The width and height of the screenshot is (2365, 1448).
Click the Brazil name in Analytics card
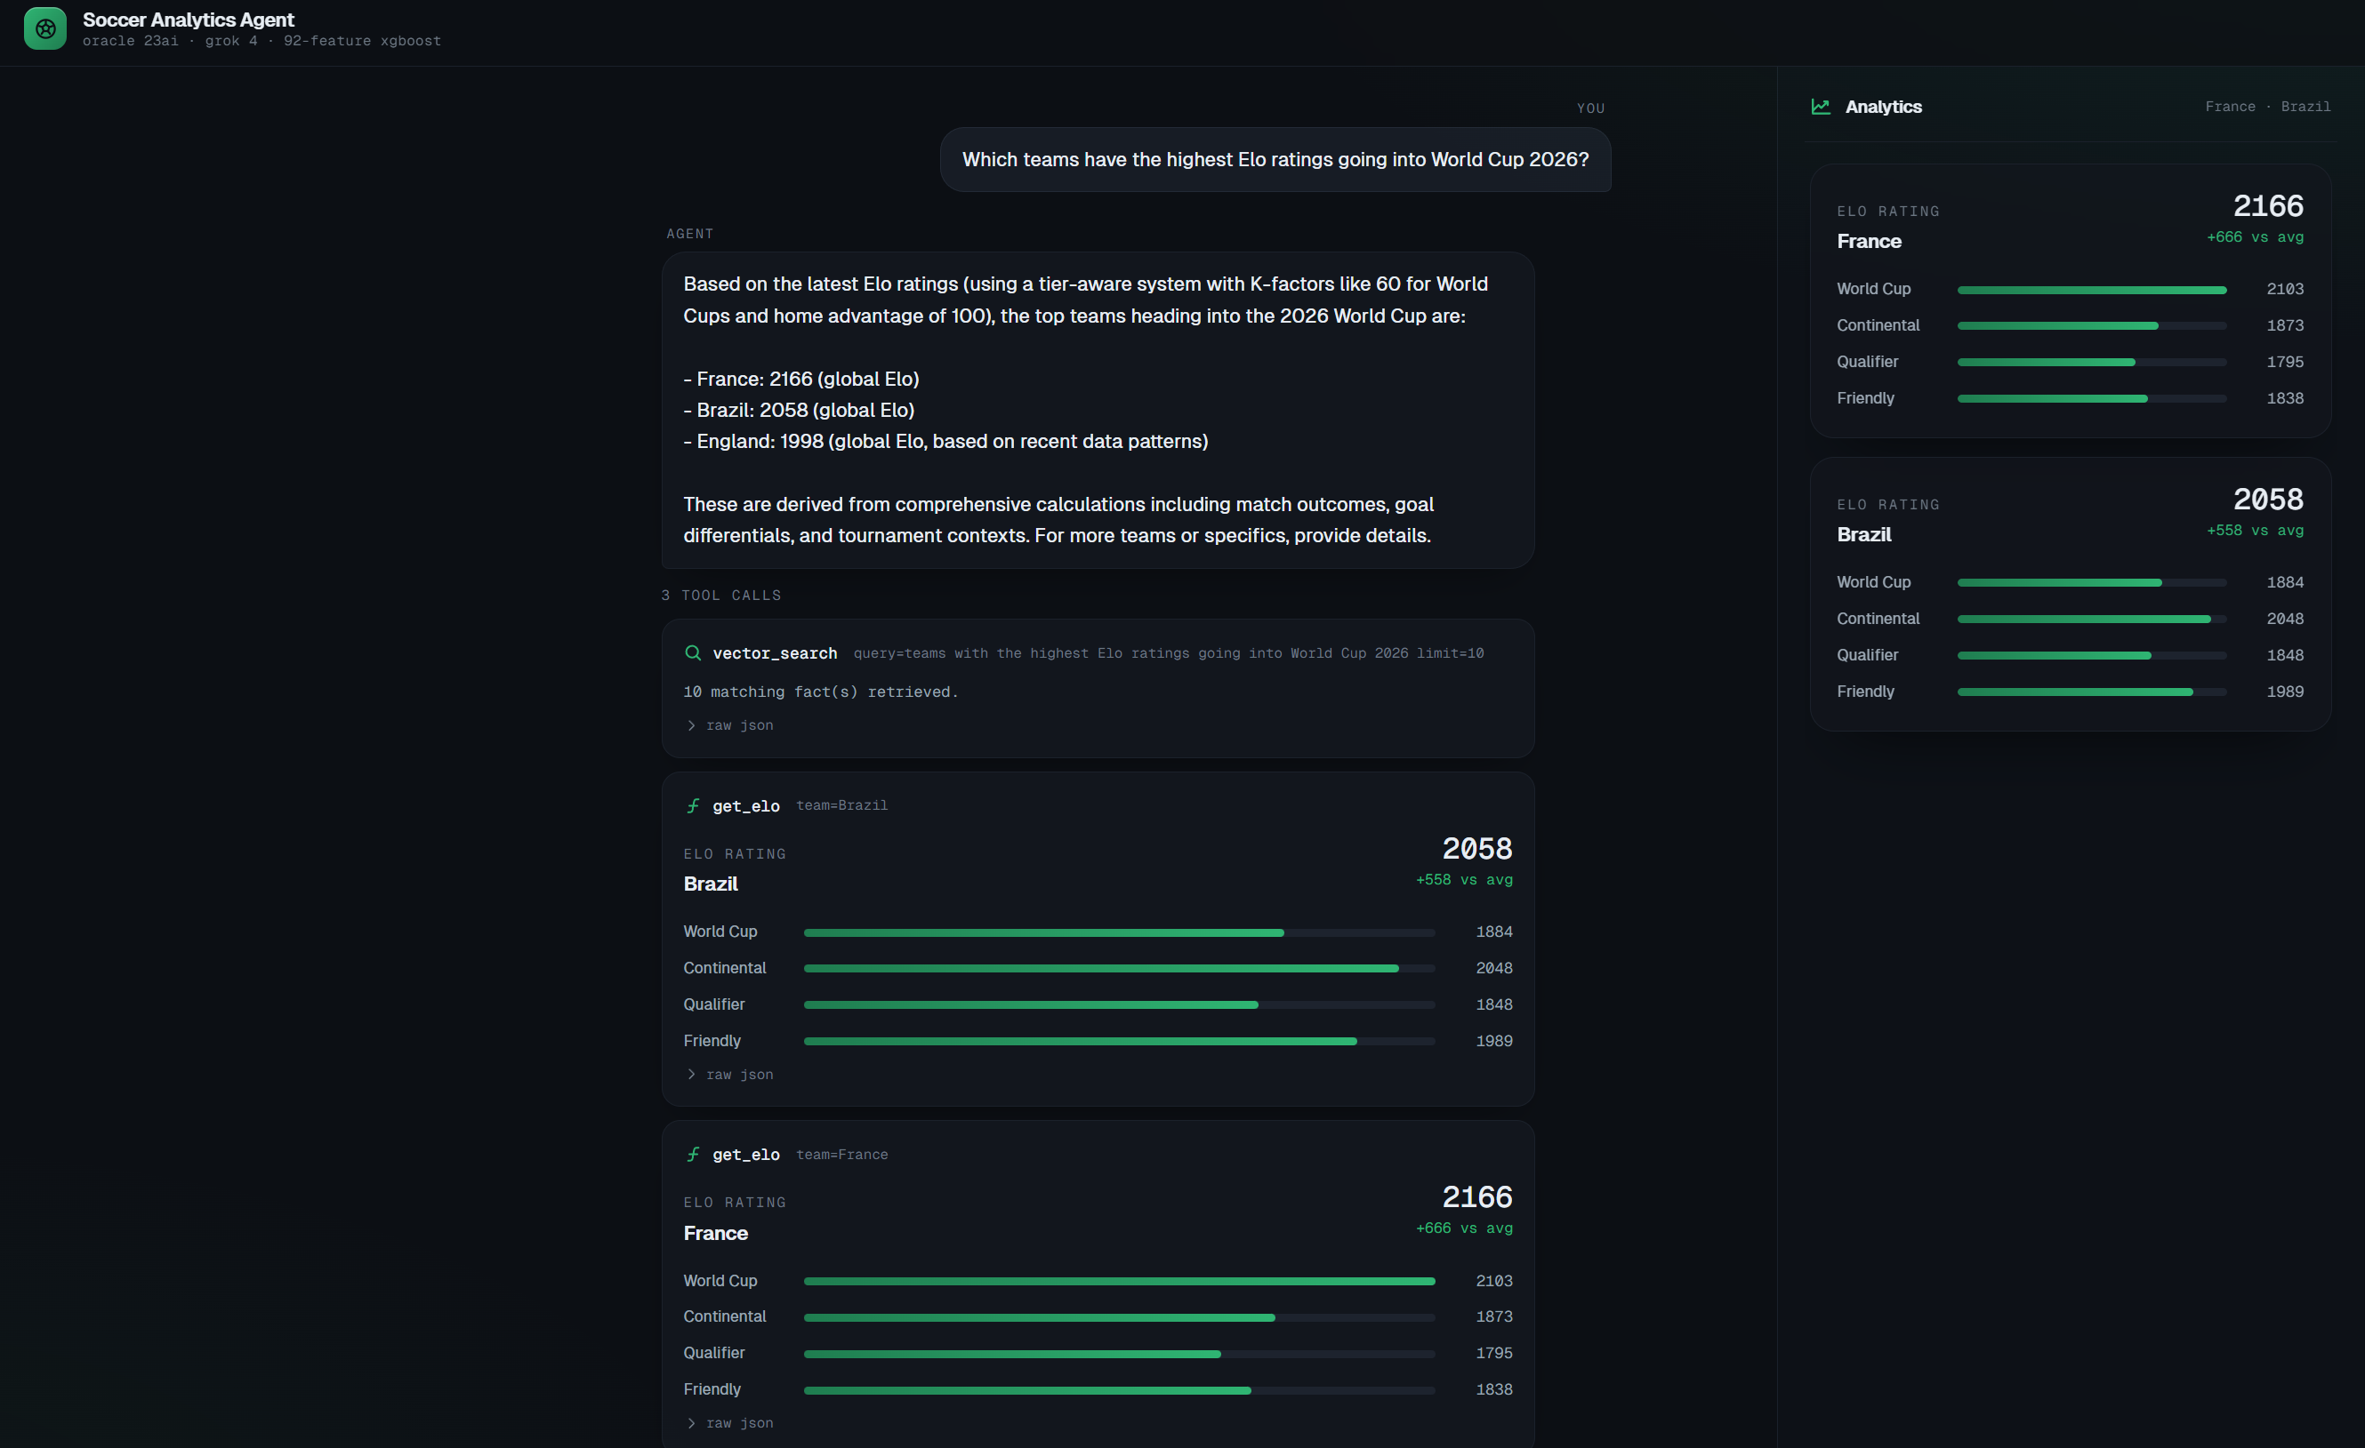click(x=1864, y=535)
